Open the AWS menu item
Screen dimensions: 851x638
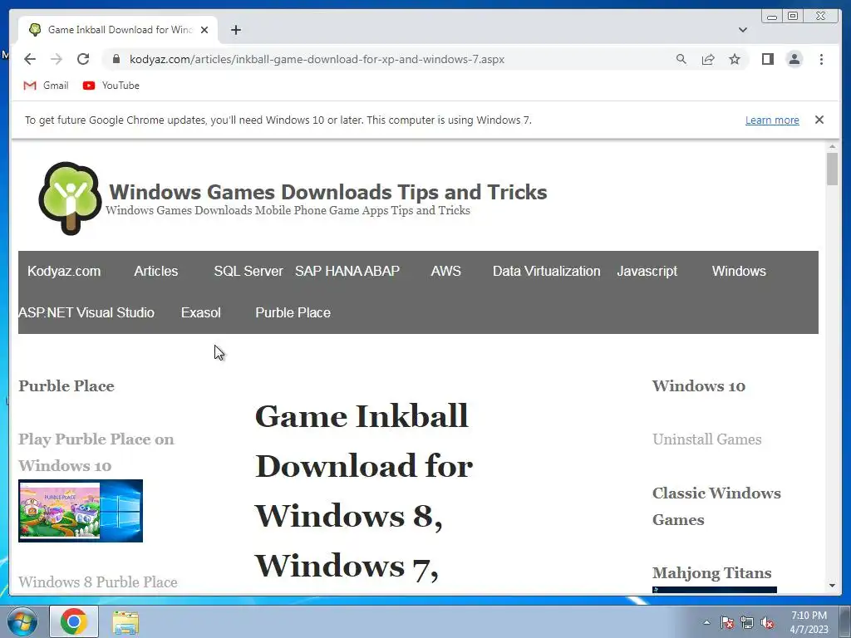445,272
